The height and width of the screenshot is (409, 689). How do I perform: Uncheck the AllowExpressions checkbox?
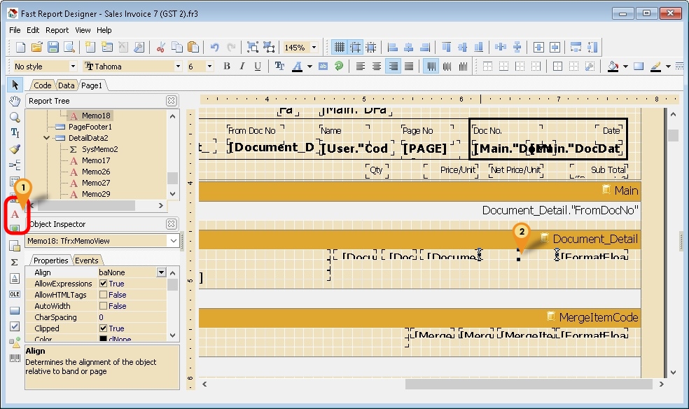coord(104,284)
